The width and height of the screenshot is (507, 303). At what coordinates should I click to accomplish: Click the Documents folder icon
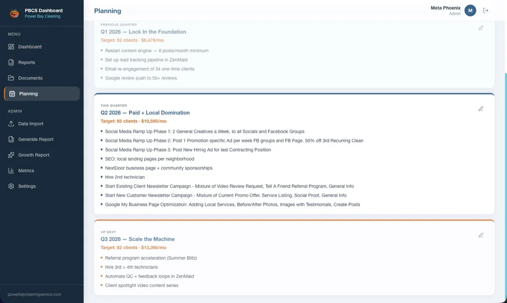(x=11, y=78)
